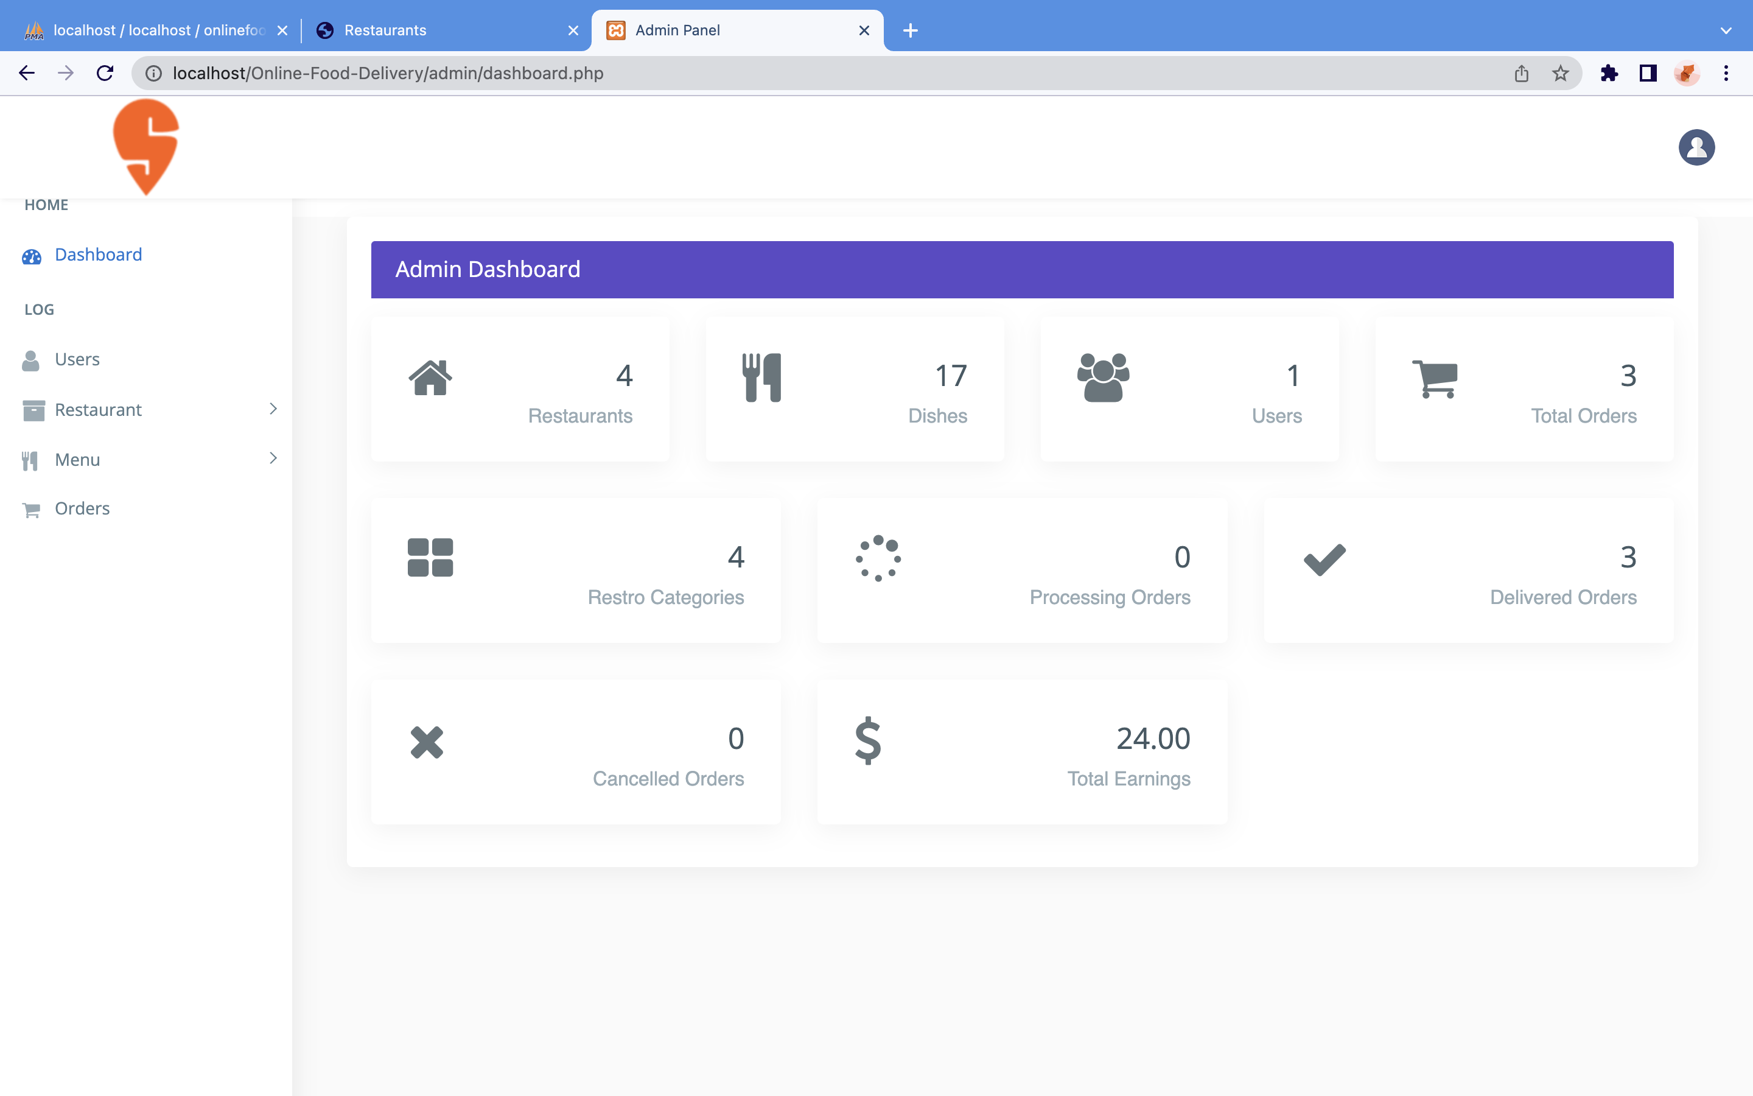Open the admin profile avatar icon
The width and height of the screenshot is (1753, 1096).
click(1696, 147)
